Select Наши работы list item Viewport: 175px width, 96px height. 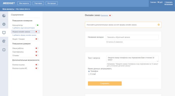(18, 48)
